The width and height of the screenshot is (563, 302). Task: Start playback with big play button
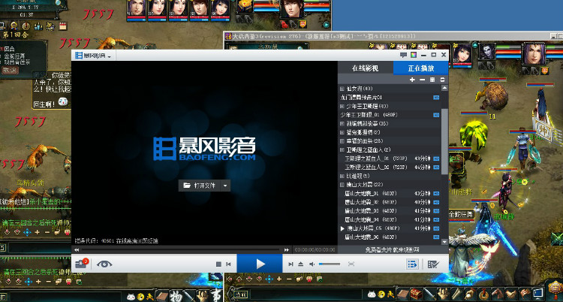click(260, 264)
